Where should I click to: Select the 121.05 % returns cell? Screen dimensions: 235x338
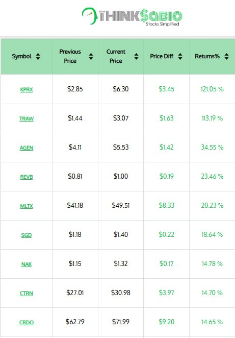[212, 89]
